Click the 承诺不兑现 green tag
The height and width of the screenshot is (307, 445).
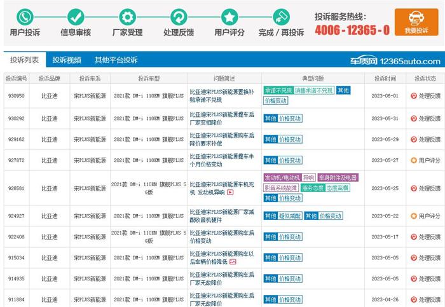click(278, 90)
